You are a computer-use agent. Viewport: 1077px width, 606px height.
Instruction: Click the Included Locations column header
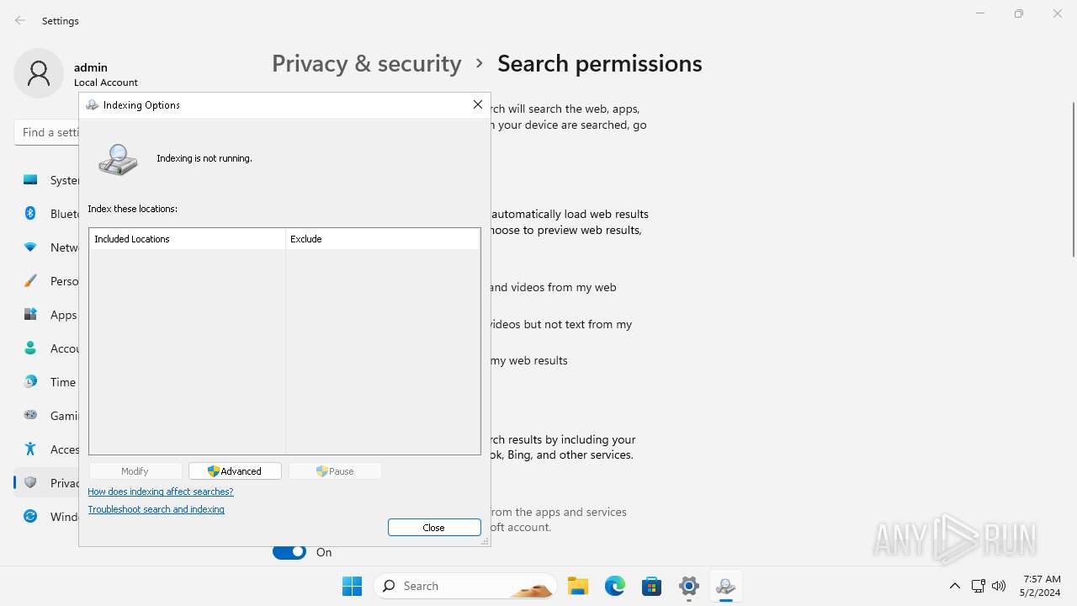coord(187,239)
